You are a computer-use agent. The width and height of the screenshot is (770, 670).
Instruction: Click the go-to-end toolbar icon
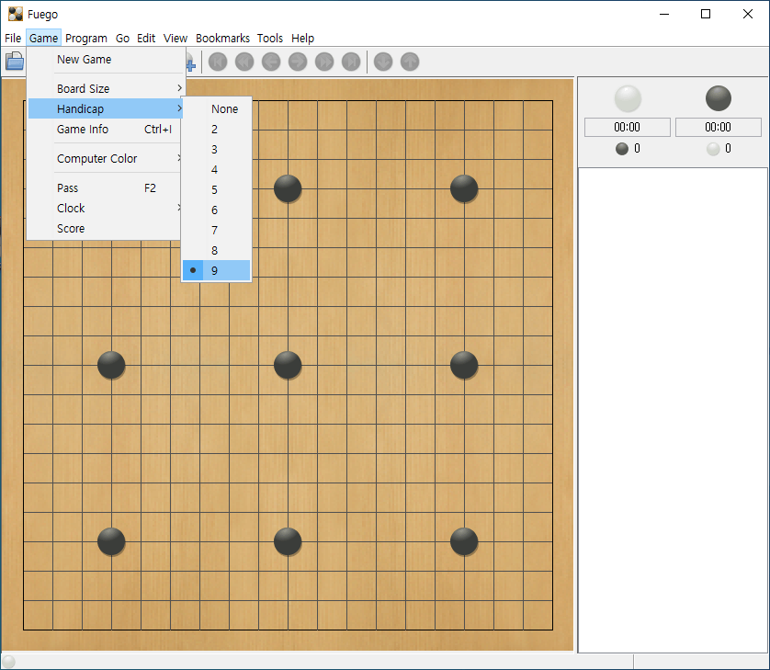(x=351, y=62)
